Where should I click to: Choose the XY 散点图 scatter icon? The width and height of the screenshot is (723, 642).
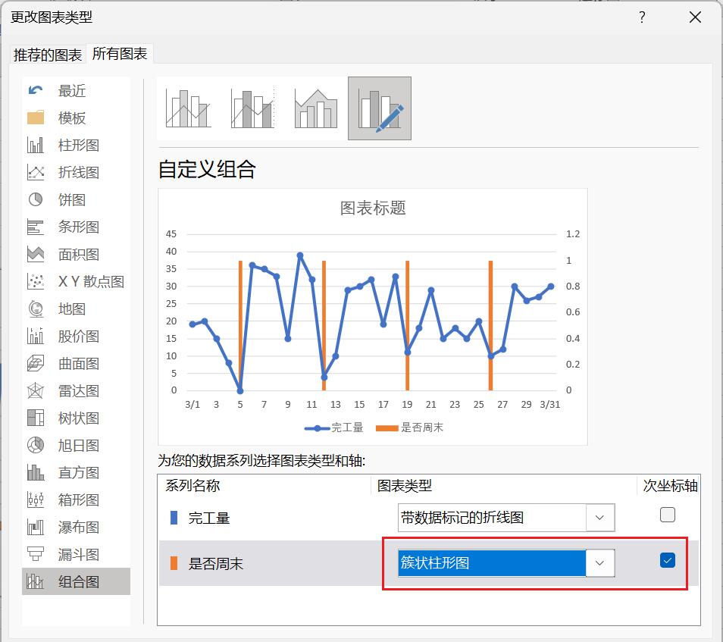click(36, 281)
